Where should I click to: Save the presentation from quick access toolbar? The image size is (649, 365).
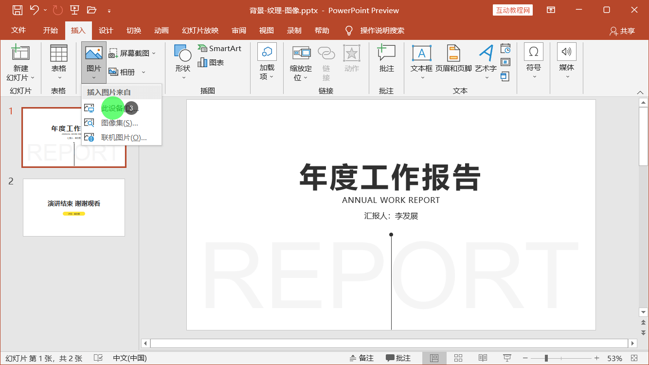[18, 10]
